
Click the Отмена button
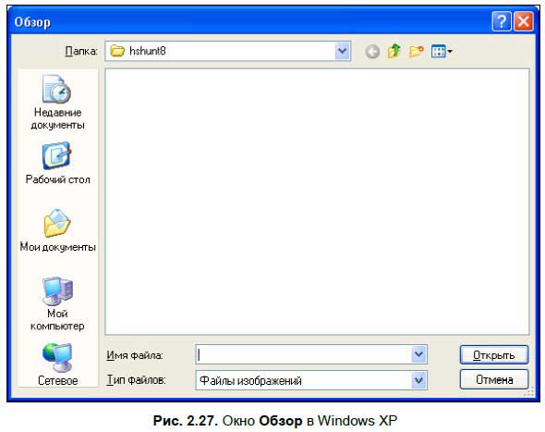pos(494,380)
